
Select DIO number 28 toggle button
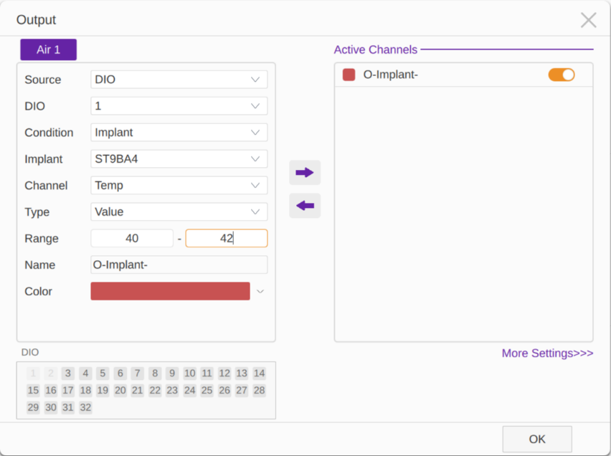(x=259, y=391)
